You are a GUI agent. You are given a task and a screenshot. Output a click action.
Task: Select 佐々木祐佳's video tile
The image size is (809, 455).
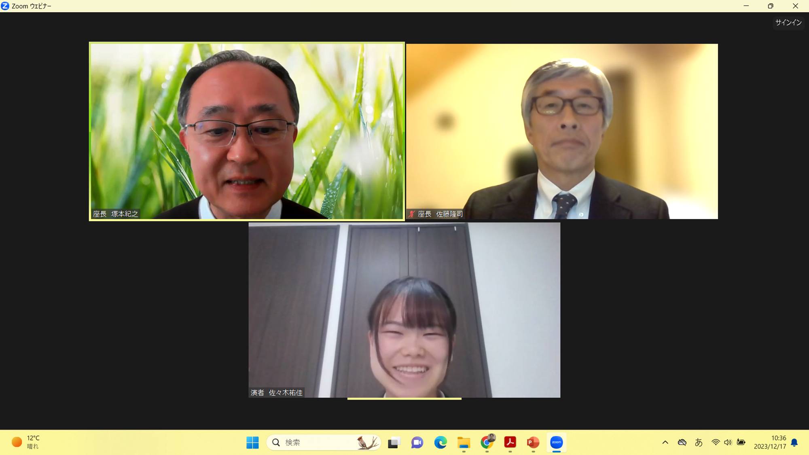click(x=404, y=310)
